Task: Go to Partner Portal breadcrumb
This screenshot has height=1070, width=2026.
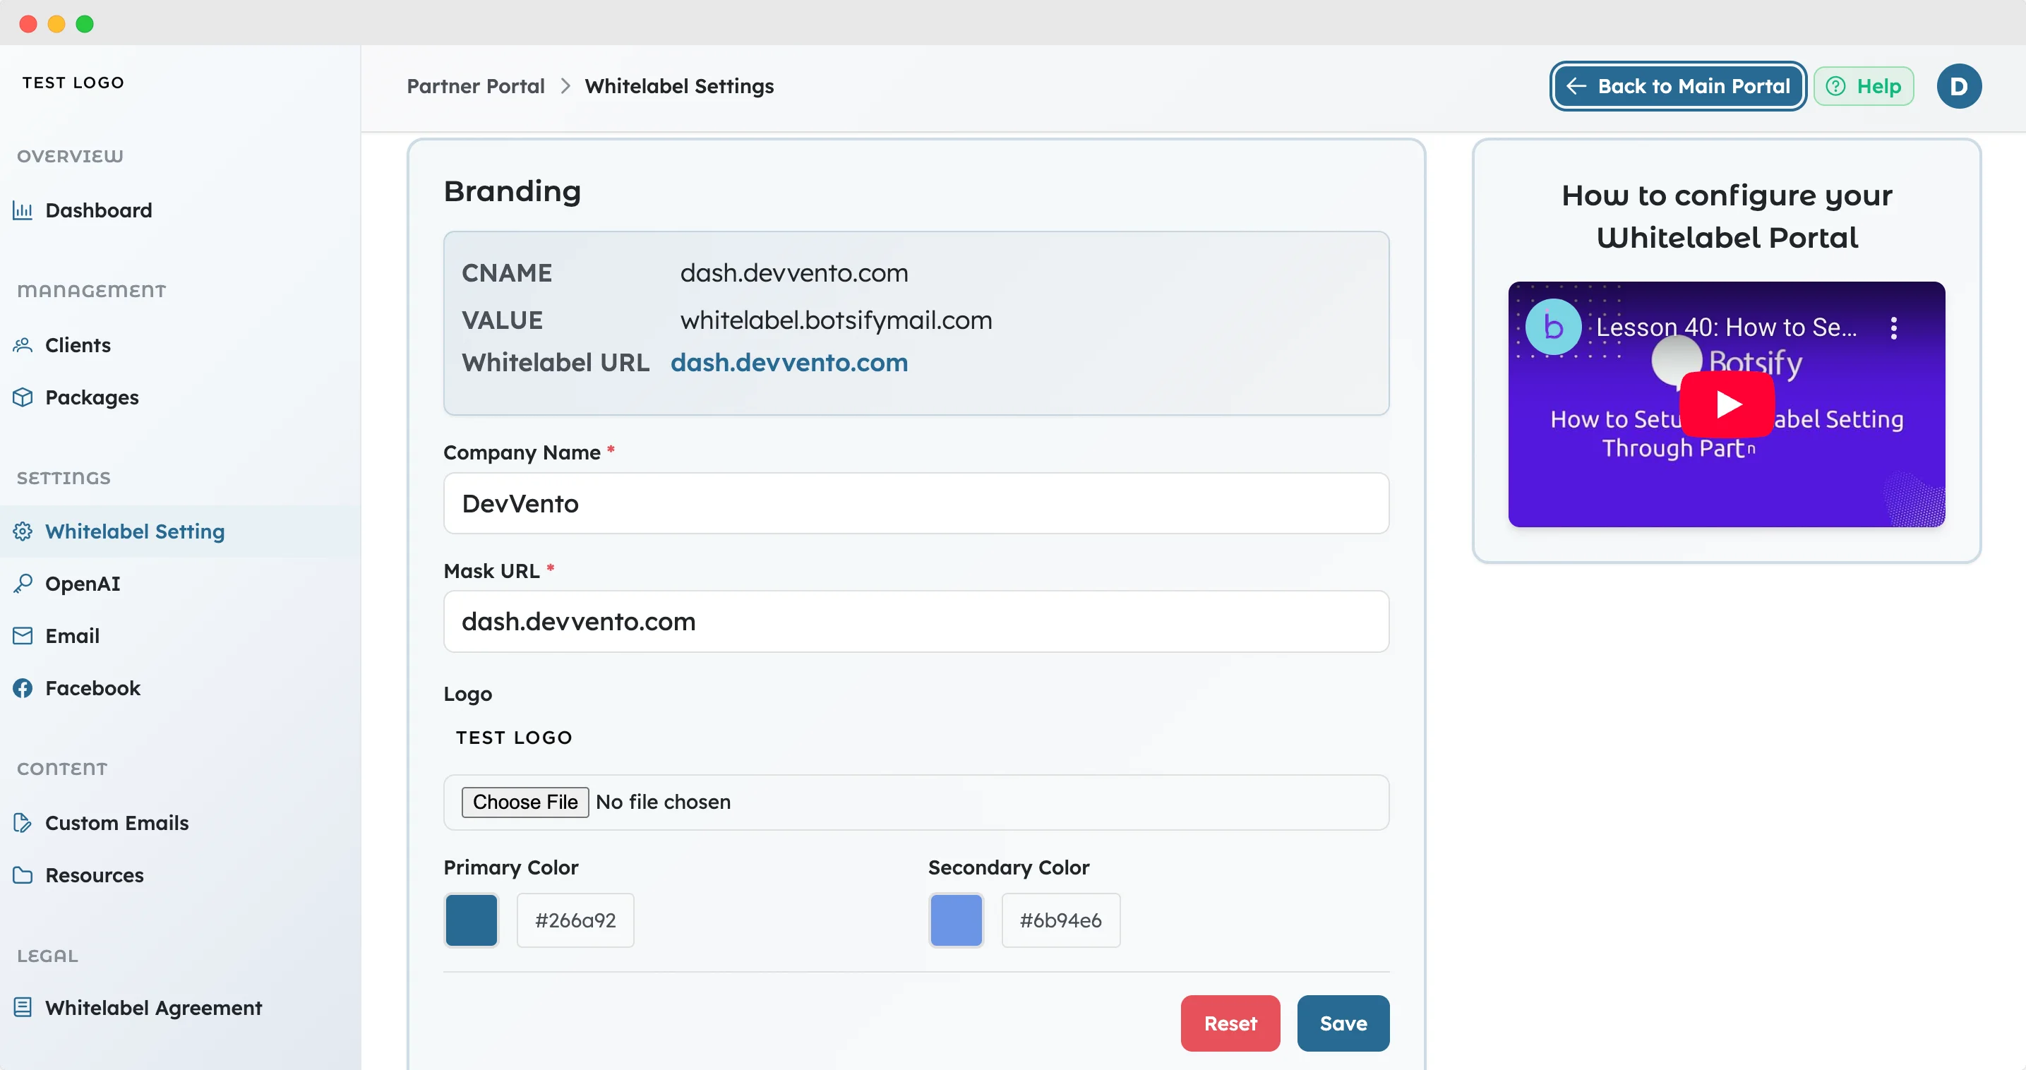Action: click(x=475, y=87)
